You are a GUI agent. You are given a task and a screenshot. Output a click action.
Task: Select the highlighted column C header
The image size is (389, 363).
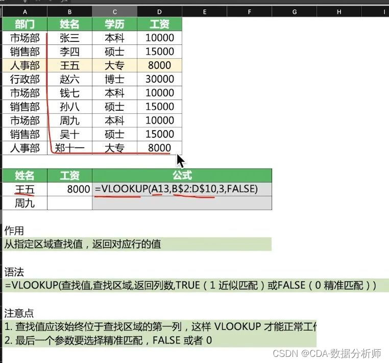115,12
